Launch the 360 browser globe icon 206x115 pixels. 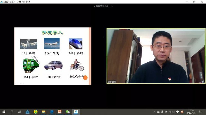tap(35, 112)
